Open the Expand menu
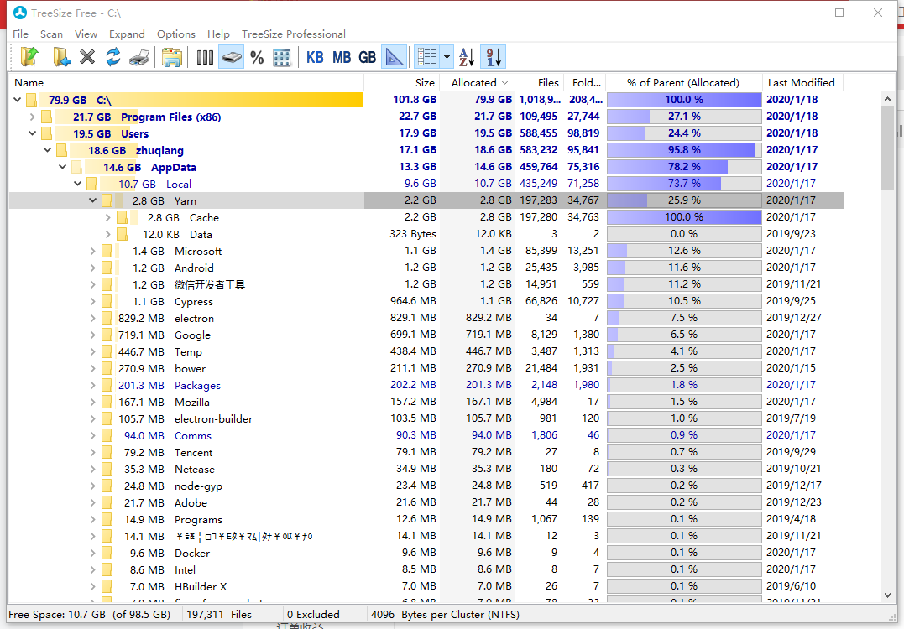The image size is (904, 629). point(127,34)
